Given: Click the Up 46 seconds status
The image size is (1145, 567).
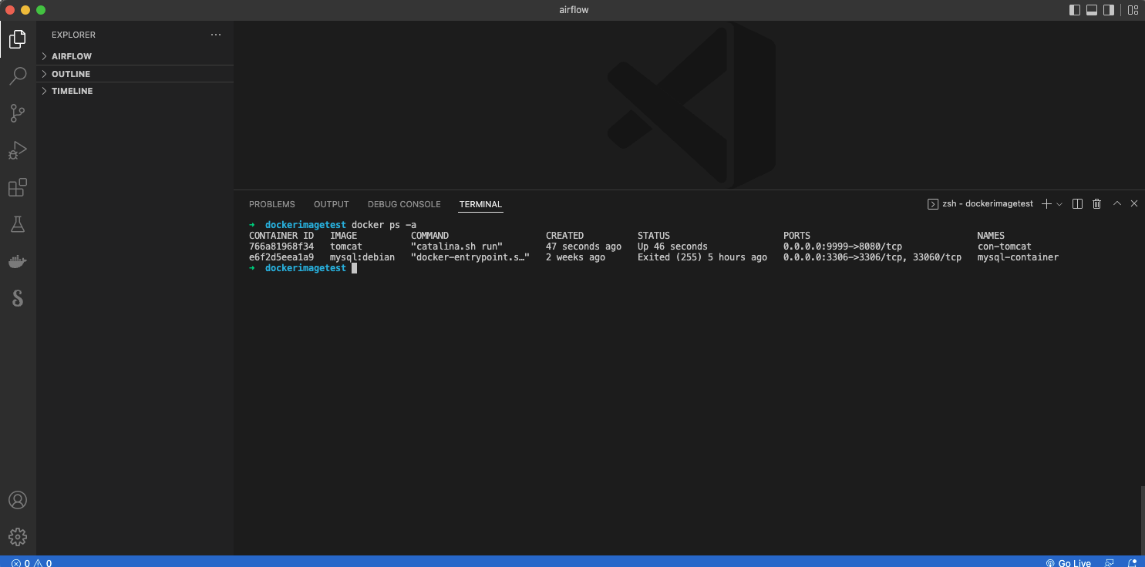Looking at the screenshot, I should 672,247.
